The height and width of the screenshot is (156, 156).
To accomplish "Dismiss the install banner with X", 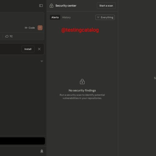I will [39, 49].
